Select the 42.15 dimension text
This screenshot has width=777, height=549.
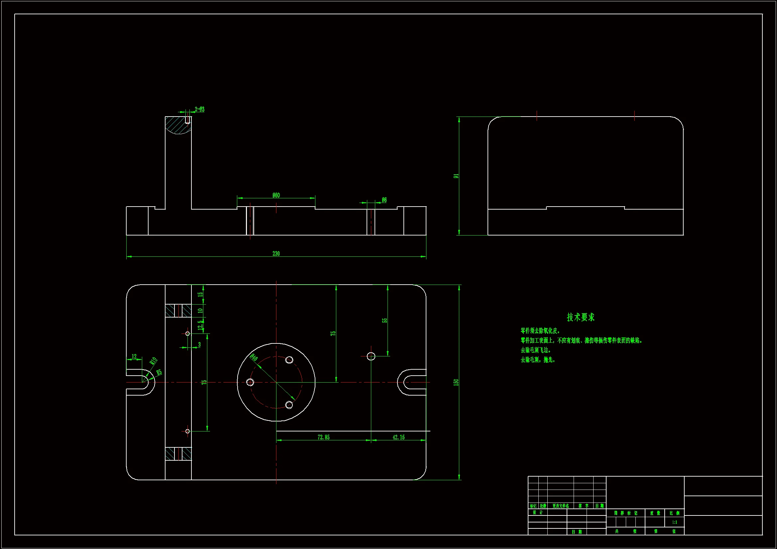(x=398, y=437)
